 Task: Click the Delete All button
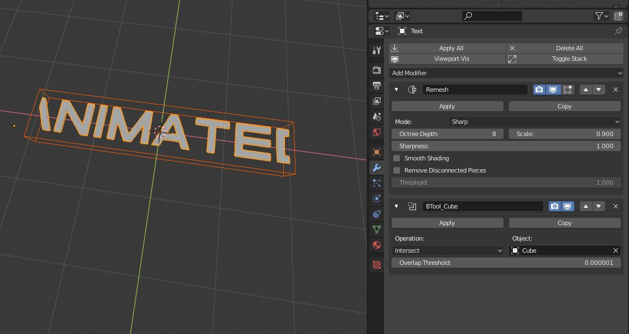[565, 48]
